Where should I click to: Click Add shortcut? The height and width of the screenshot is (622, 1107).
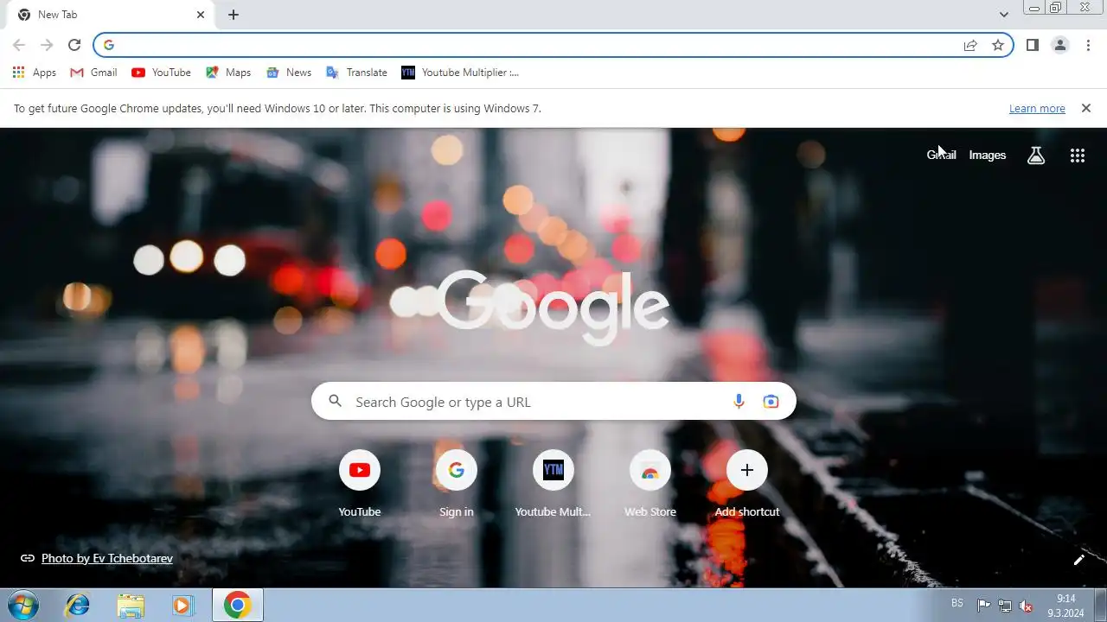coord(747,485)
